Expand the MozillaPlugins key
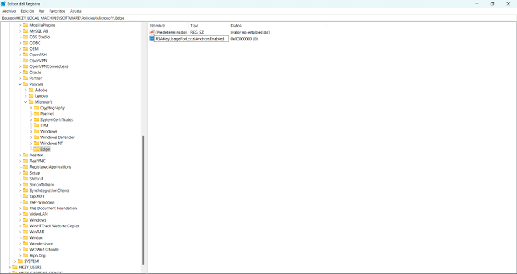Image resolution: width=517 pixels, height=274 pixels. pyautogui.click(x=20, y=25)
